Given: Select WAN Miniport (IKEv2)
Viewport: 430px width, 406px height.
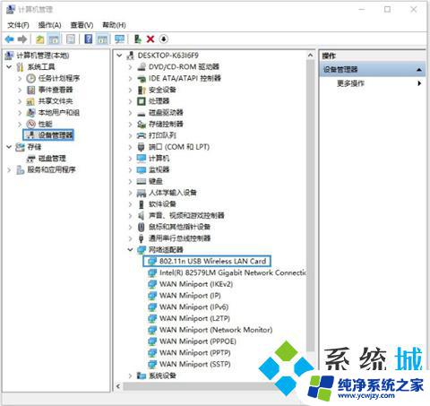Looking at the screenshot, I should click(x=196, y=284).
